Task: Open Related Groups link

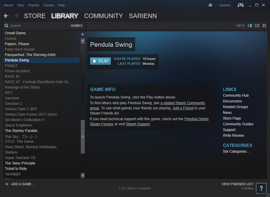Action: 235,107
